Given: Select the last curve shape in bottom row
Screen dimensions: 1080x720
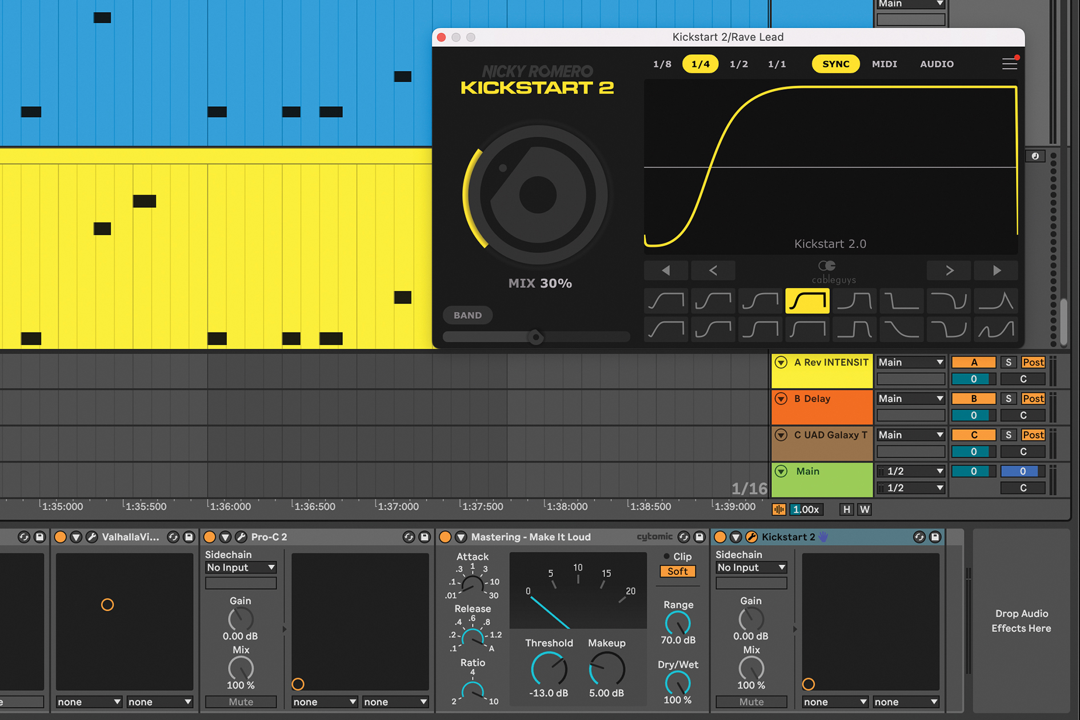Looking at the screenshot, I should tap(996, 330).
